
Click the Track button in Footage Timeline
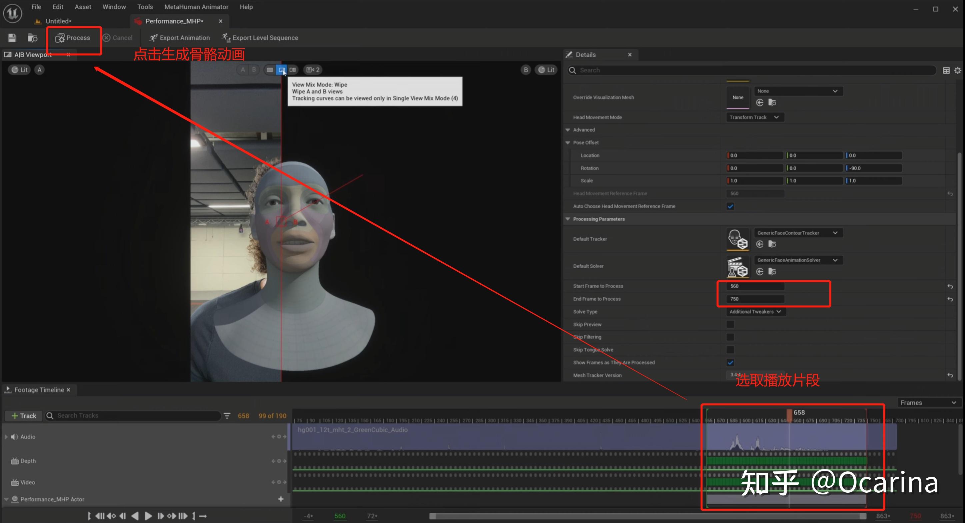click(23, 415)
